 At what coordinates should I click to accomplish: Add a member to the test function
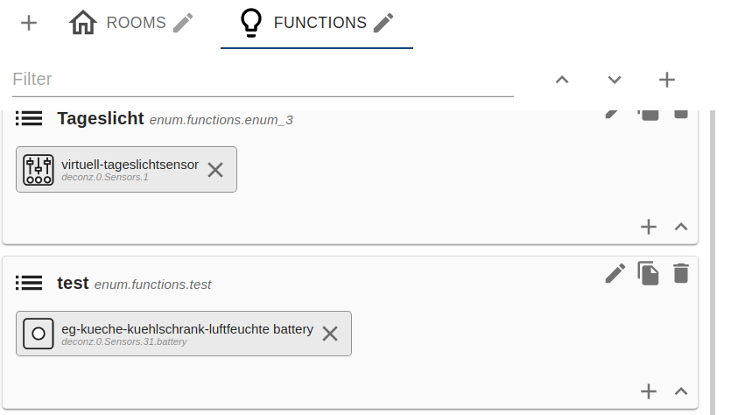click(649, 391)
